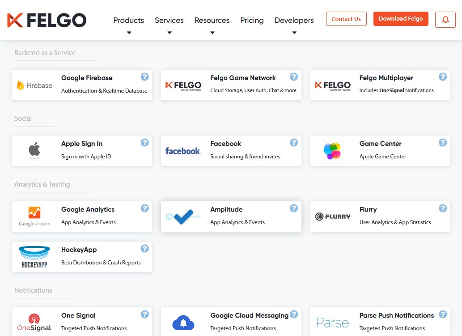
Task: Expand the Developers dropdown menu
Action: [294, 20]
